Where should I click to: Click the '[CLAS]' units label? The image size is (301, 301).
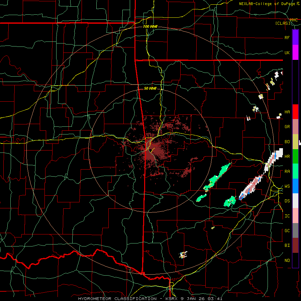(283, 23)
